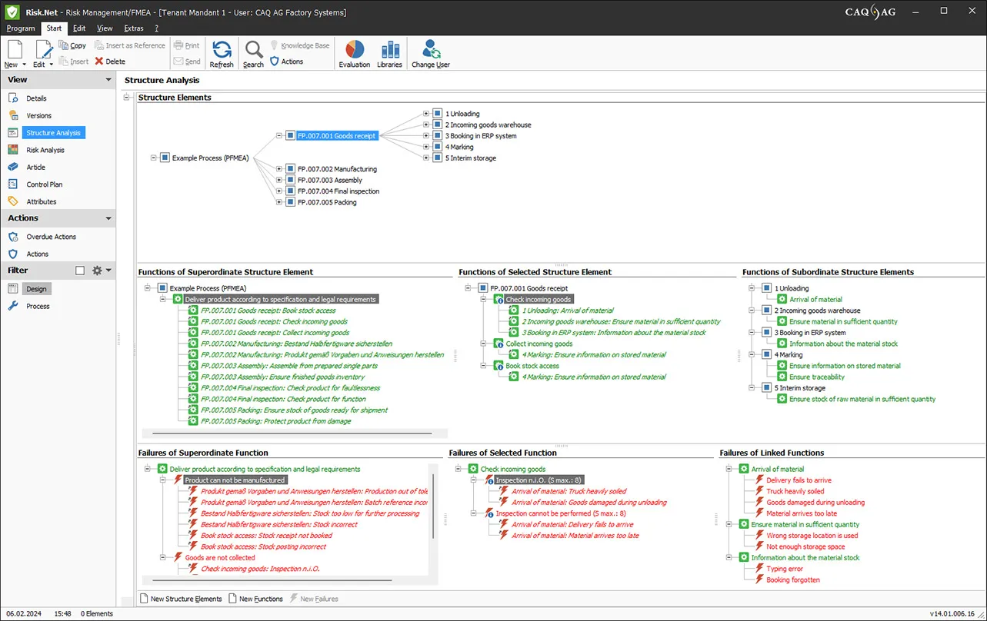Open the View menu tab
This screenshot has width=987, height=621.
click(x=105, y=28)
